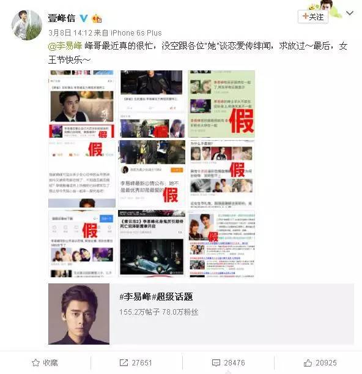Click the orange membership crown badge

tap(97, 18)
